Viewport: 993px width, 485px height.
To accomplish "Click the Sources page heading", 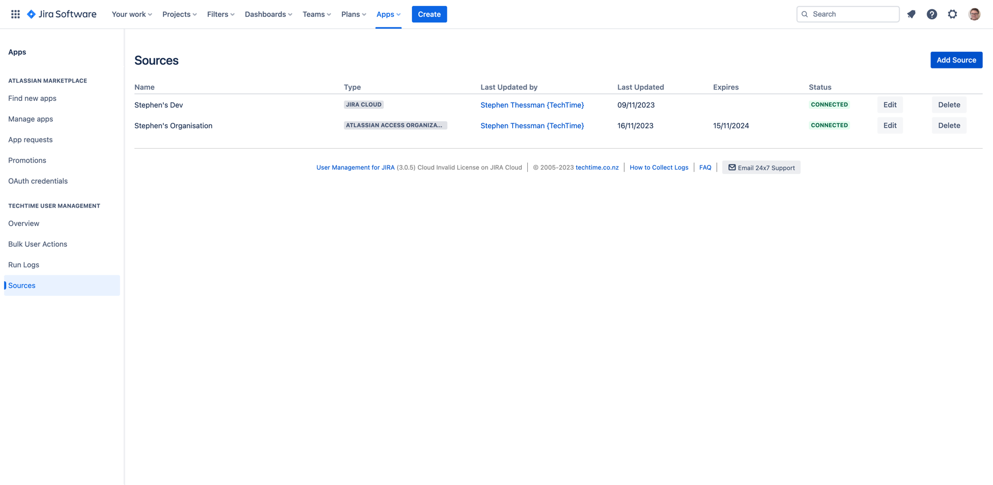I will (156, 60).
